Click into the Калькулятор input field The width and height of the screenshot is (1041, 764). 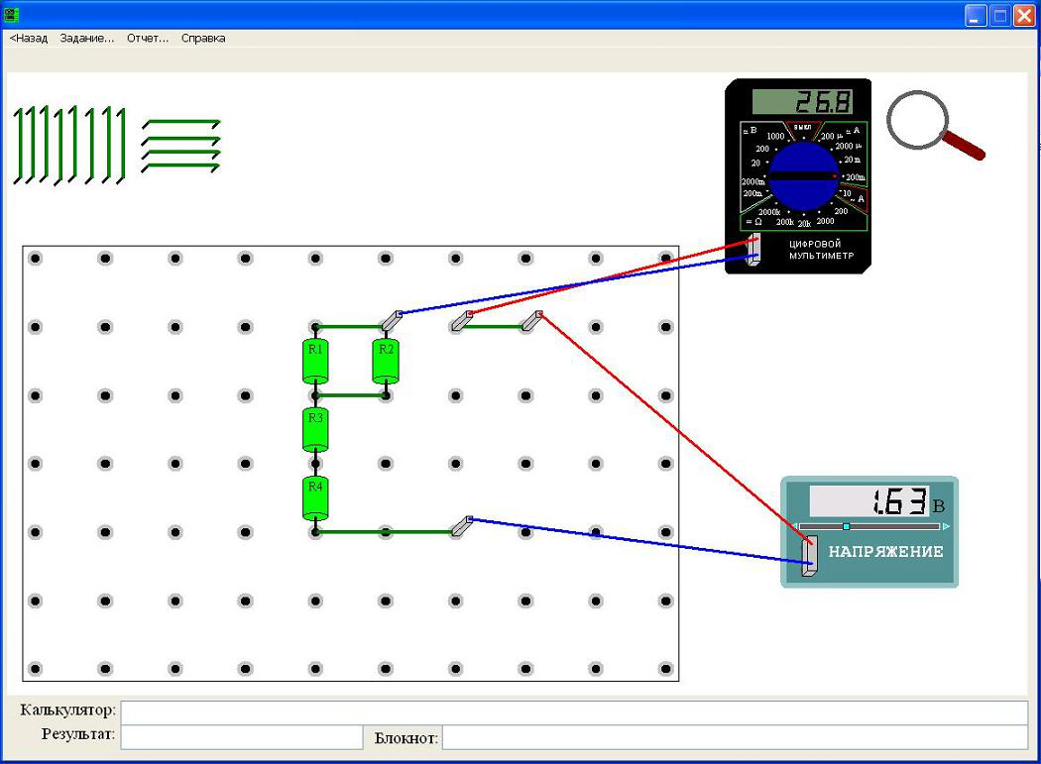click(x=574, y=712)
